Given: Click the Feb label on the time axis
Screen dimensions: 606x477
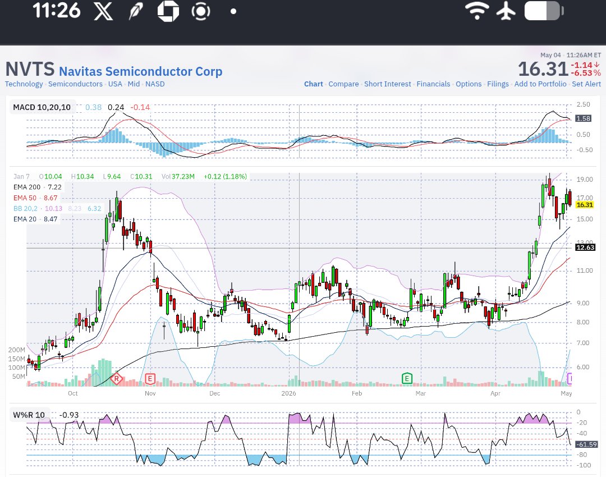Looking at the screenshot, I should (357, 393).
